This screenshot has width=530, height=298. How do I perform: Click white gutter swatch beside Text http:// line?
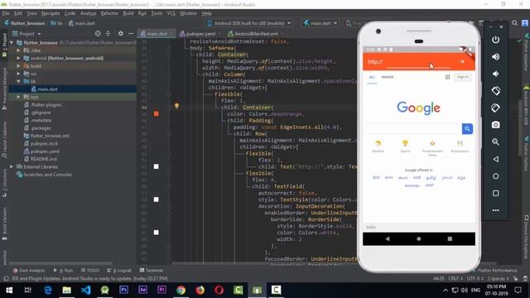(157, 166)
